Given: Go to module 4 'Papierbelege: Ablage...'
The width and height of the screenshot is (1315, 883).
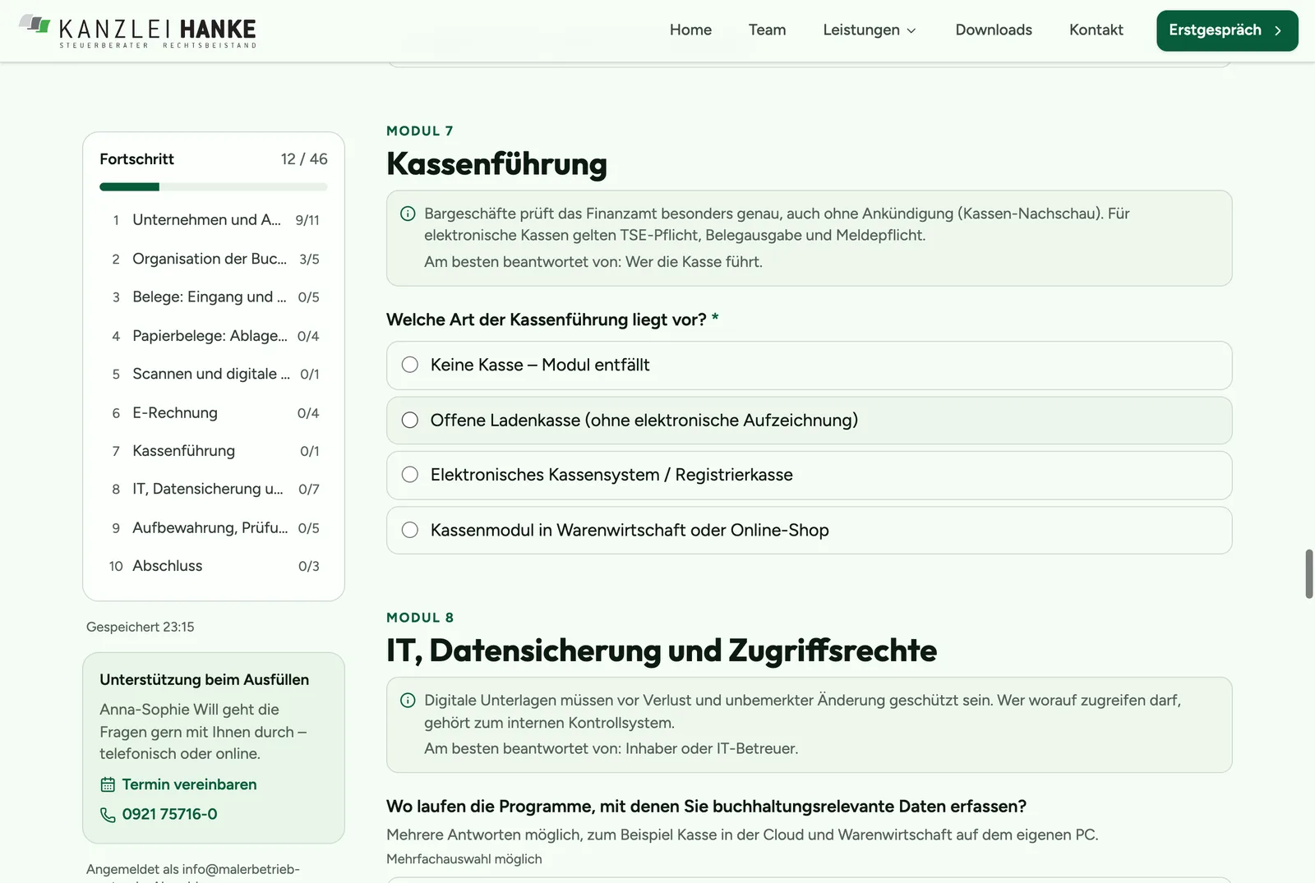Looking at the screenshot, I should [214, 336].
